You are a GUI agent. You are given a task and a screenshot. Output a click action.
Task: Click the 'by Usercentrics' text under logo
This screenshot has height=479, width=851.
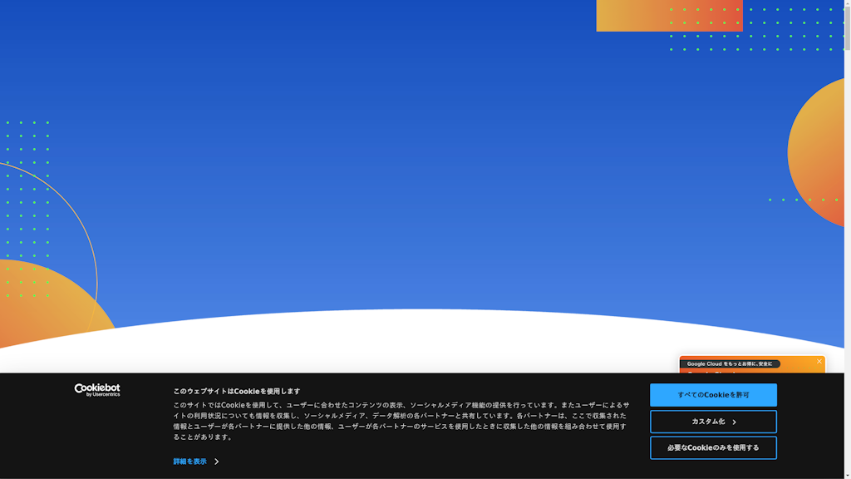pyautogui.click(x=103, y=395)
